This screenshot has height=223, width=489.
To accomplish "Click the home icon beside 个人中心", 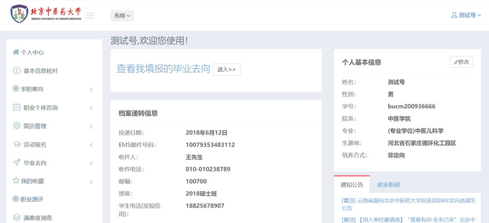I will point(16,52).
